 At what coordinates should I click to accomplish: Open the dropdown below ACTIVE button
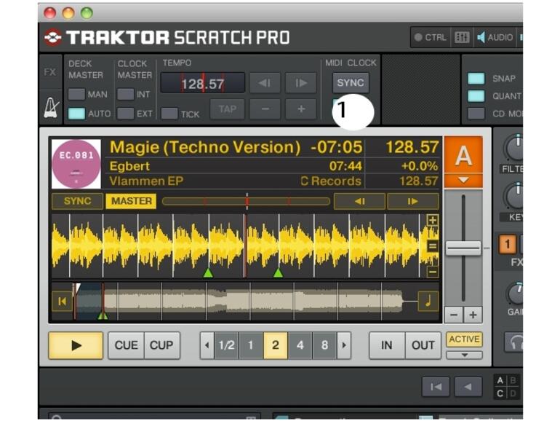[464, 355]
